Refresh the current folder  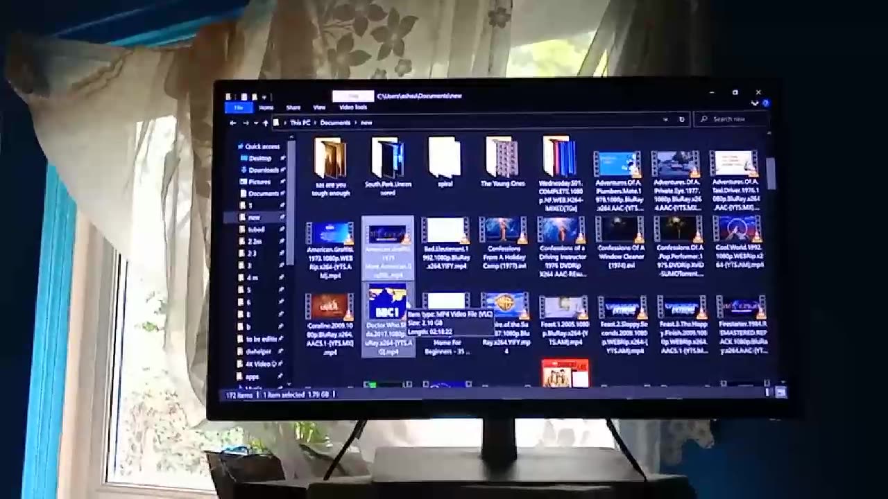click(x=681, y=119)
